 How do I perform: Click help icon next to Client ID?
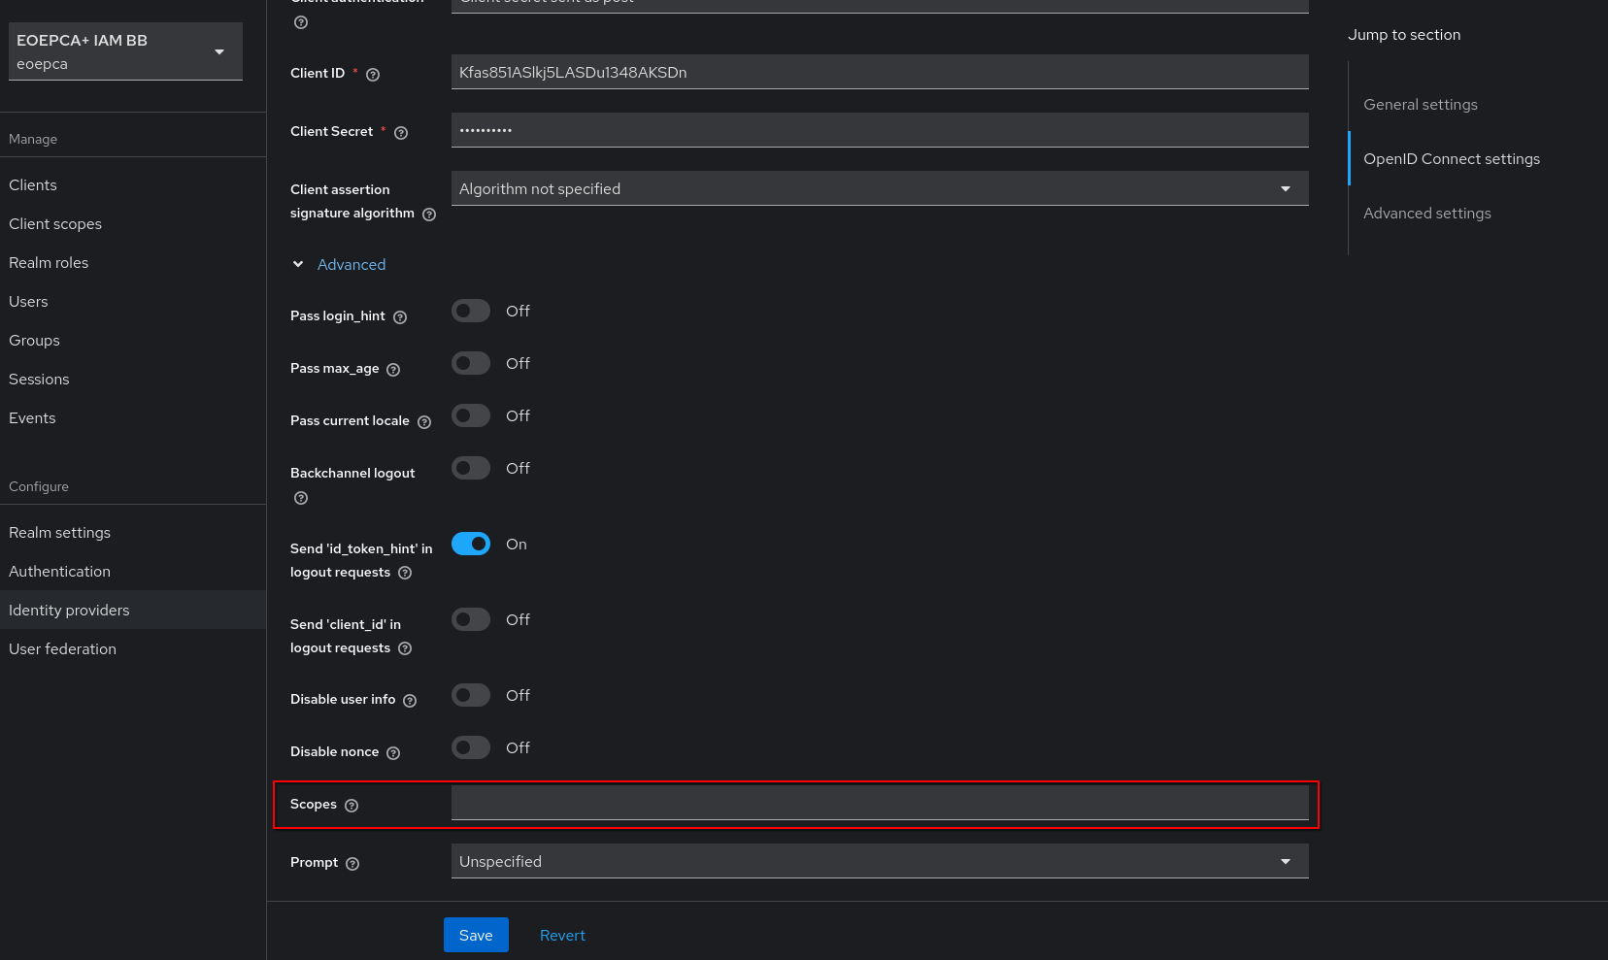coord(373,75)
